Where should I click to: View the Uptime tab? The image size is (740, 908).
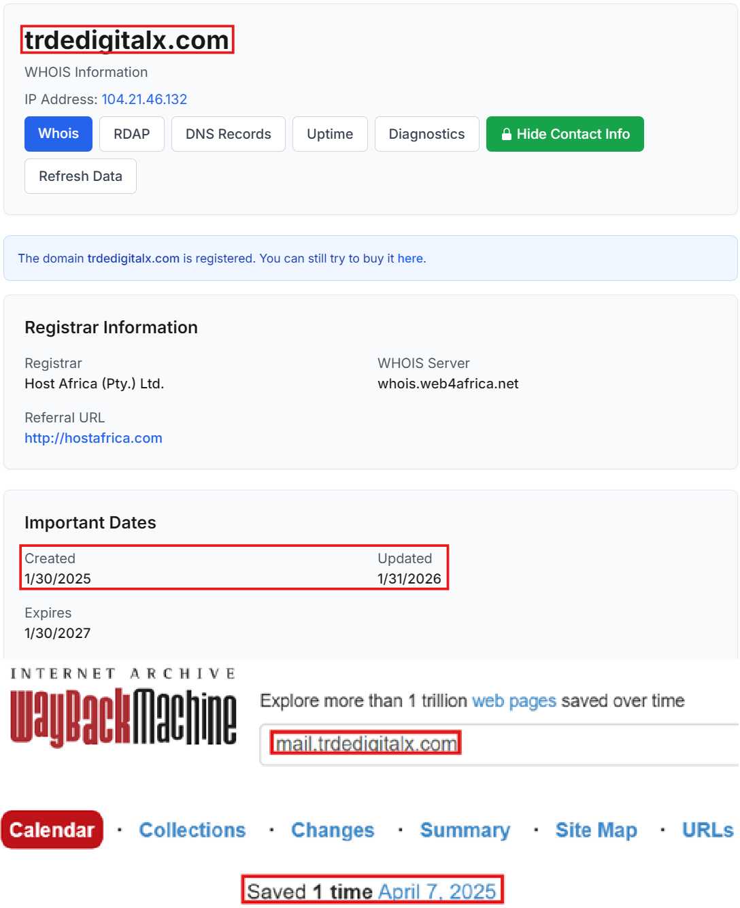pos(330,134)
